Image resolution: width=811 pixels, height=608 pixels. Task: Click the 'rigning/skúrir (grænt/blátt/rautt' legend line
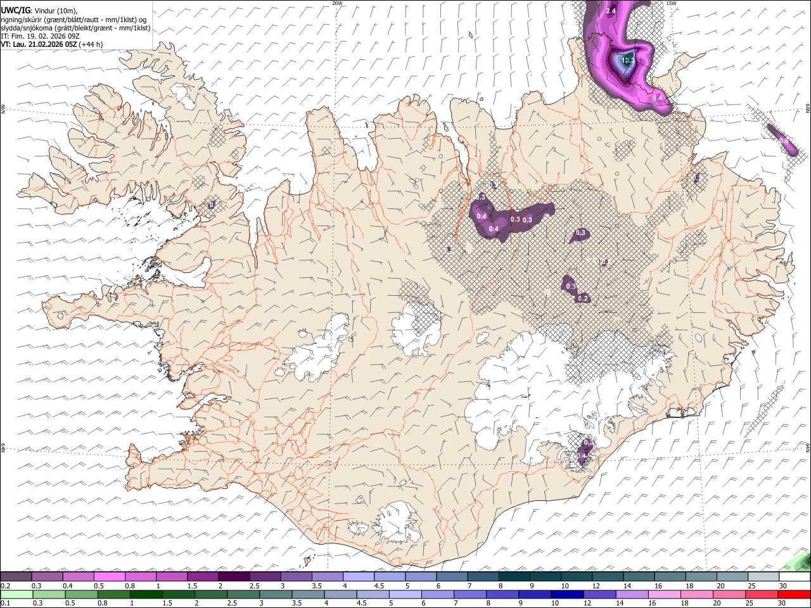[73, 19]
